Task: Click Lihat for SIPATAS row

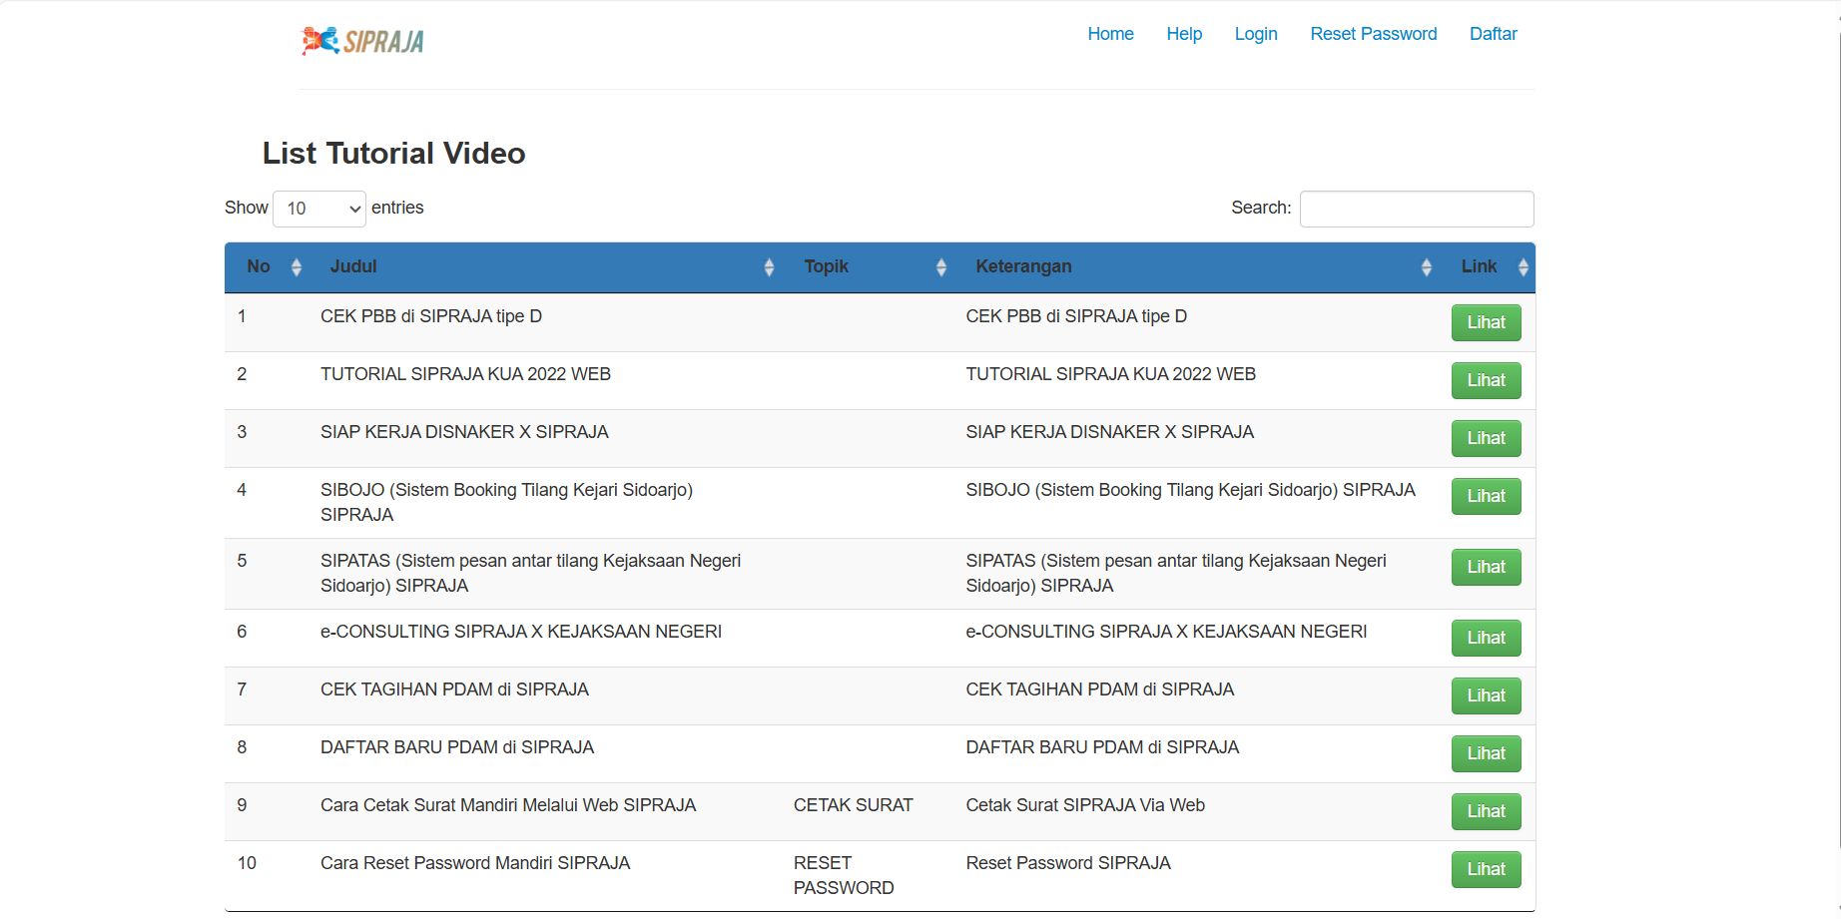Action: [x=1487, y=567]
